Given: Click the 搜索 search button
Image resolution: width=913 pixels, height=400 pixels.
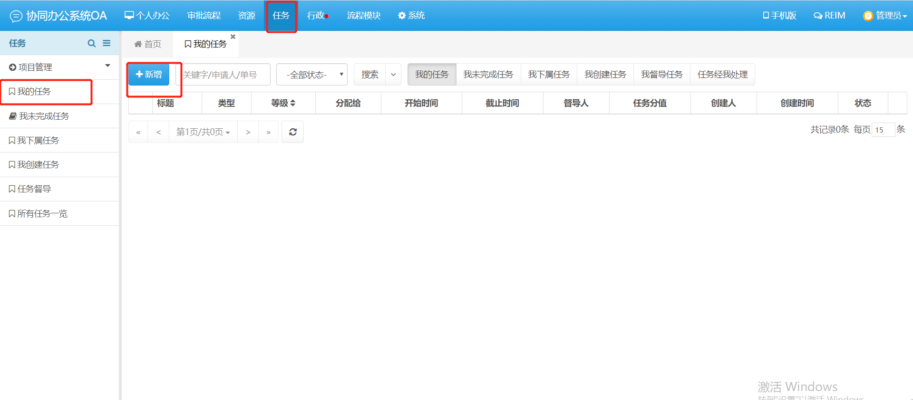Looking at the screenshot, I should point(370,75).
